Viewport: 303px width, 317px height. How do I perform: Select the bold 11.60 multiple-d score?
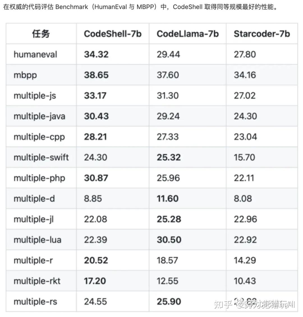tap(167, 199)
